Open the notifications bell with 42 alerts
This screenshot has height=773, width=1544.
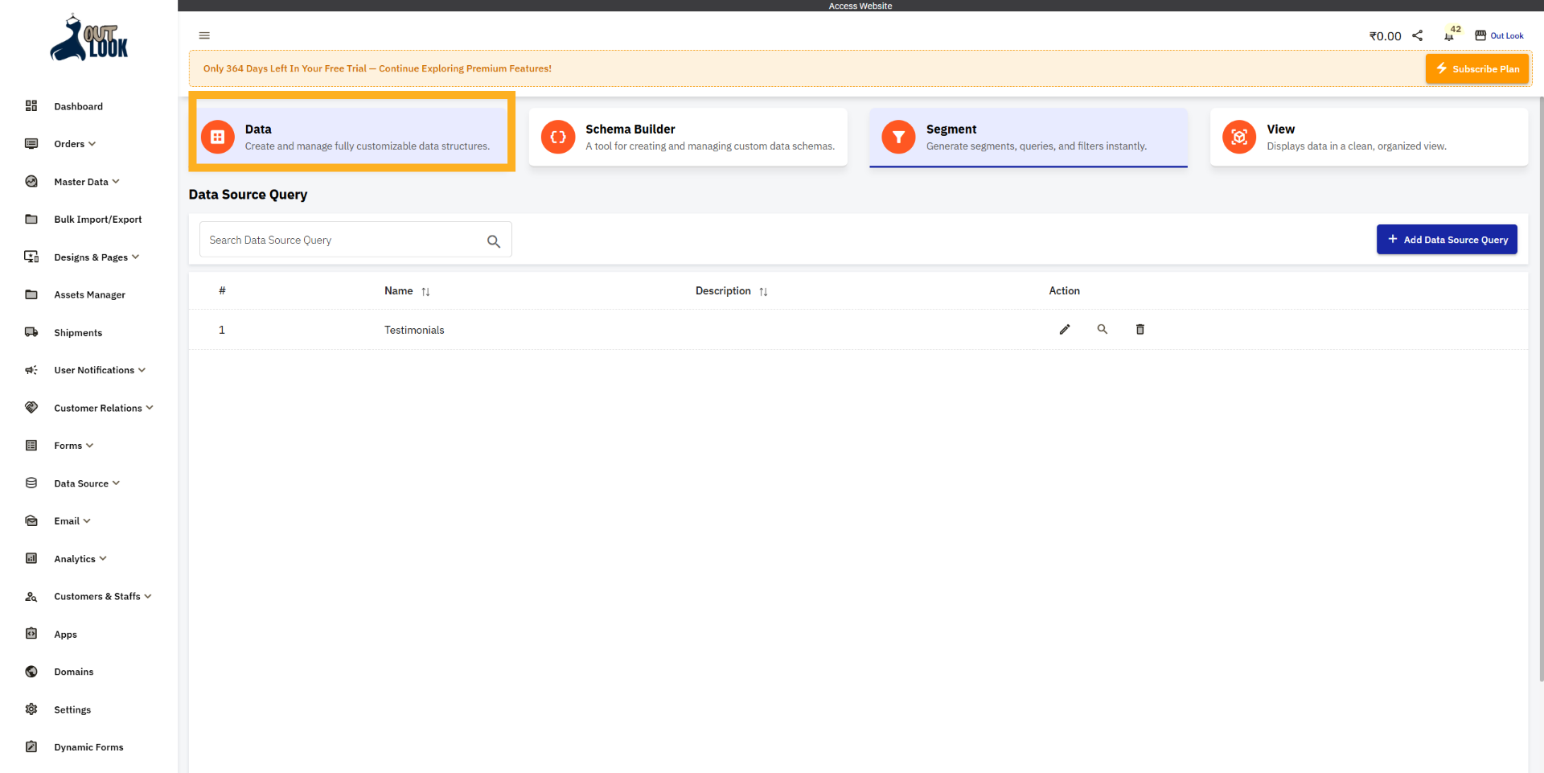[x=1449, y=35]
